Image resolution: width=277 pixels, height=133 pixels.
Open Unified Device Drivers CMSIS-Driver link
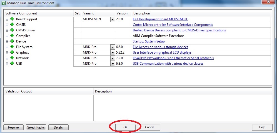179,30
